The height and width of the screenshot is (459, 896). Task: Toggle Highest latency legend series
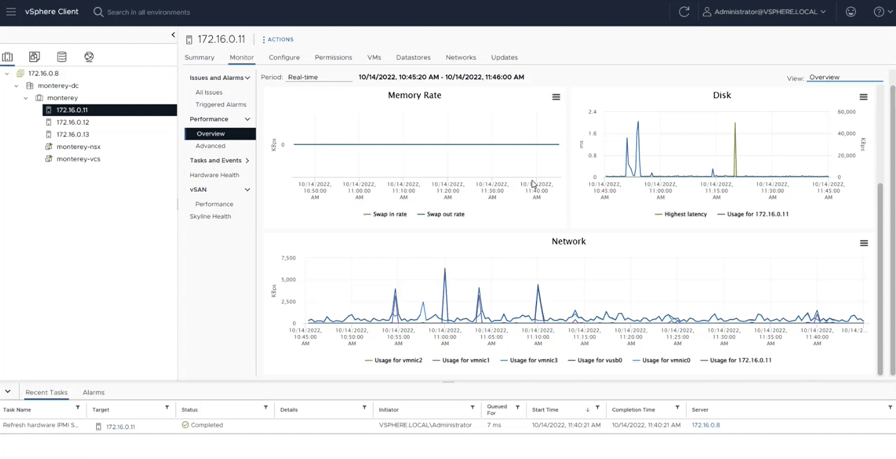(x=681, y=214)
